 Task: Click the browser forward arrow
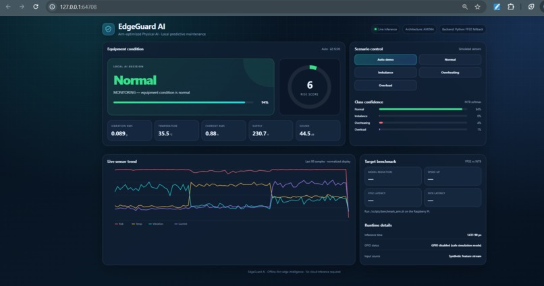tap(22, 7)
